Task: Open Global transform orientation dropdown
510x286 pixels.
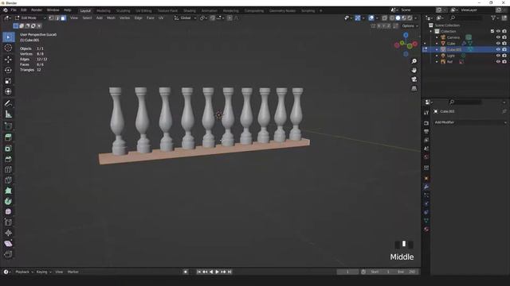Action: point(186,18)
